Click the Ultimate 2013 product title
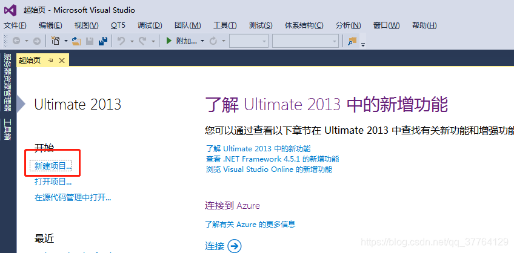514x253 pixels. (x=78, y=104)
